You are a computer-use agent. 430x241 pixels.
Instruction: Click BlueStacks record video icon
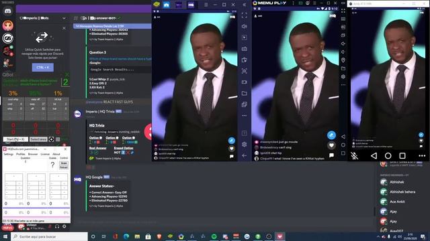(x=244, y=82)
